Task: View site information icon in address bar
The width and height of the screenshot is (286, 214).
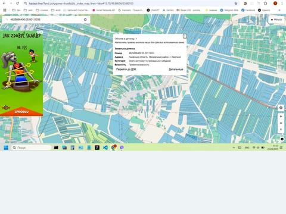Action: click(26, 4)
